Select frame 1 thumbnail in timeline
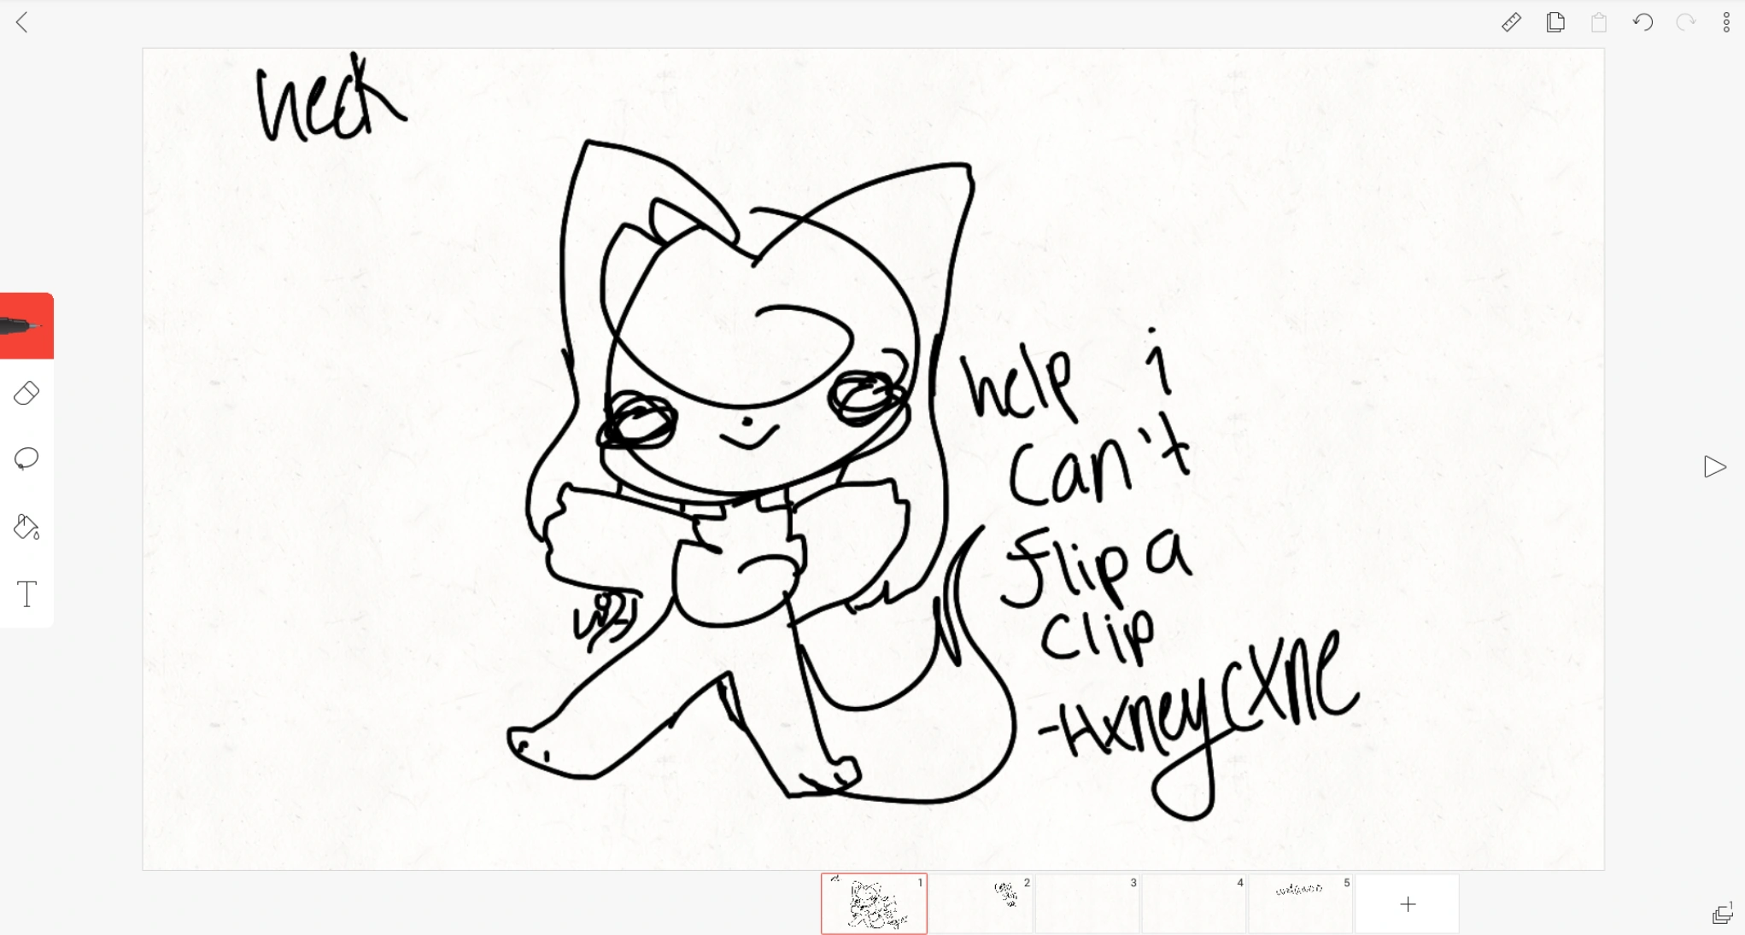The height and width of the screenshot is (935, 1745). click(x=874, y=904)
